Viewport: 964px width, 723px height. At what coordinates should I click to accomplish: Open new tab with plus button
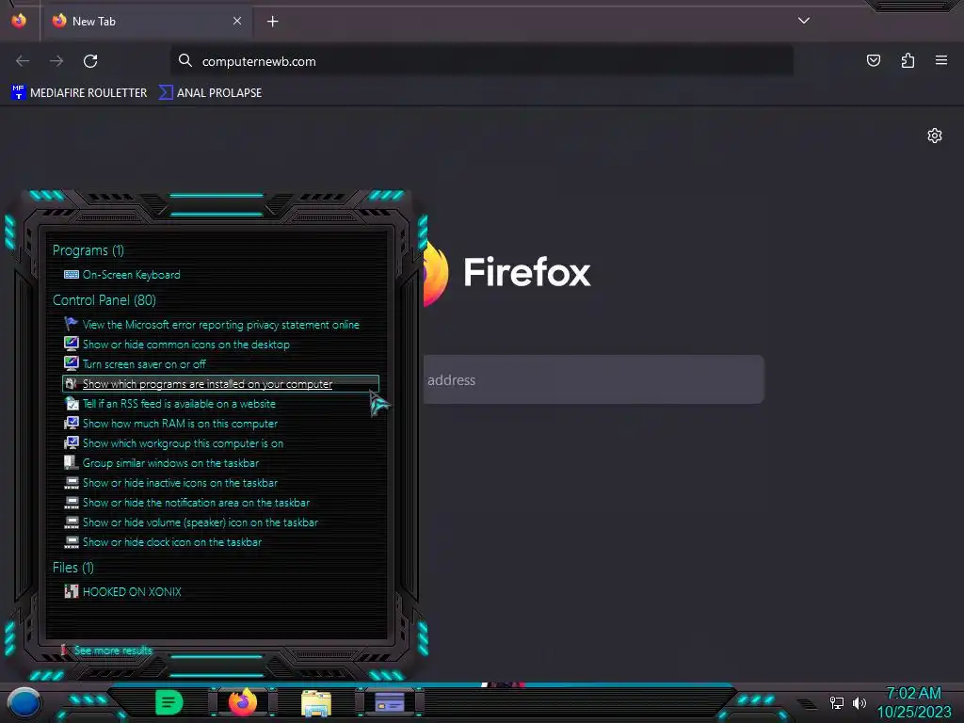(x=272, y=22)
